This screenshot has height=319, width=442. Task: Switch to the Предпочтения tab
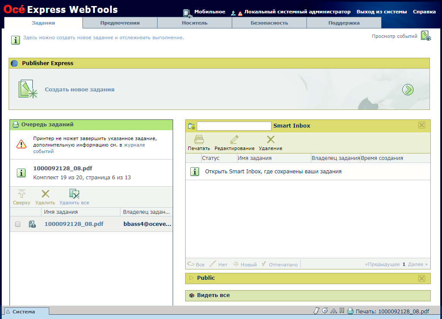[120, 23]
